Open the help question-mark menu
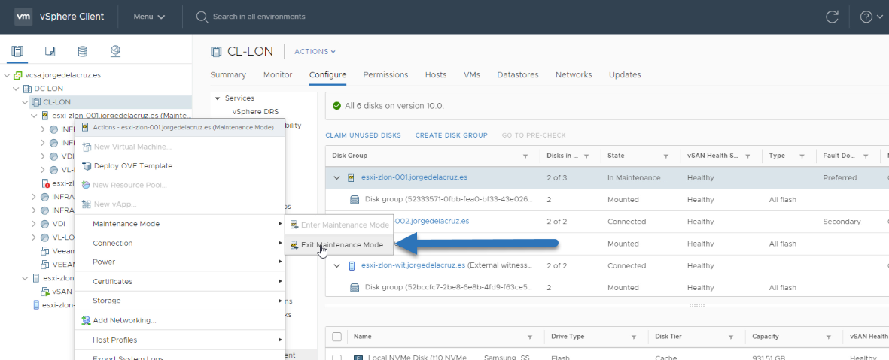The width and height of the screenshot is (889, 360). [x=870, y=17]
